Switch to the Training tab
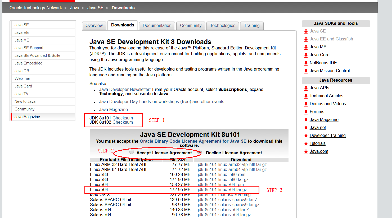Image resolution: width=392 pixels, height=218 pixels. (x=252, y=26)
